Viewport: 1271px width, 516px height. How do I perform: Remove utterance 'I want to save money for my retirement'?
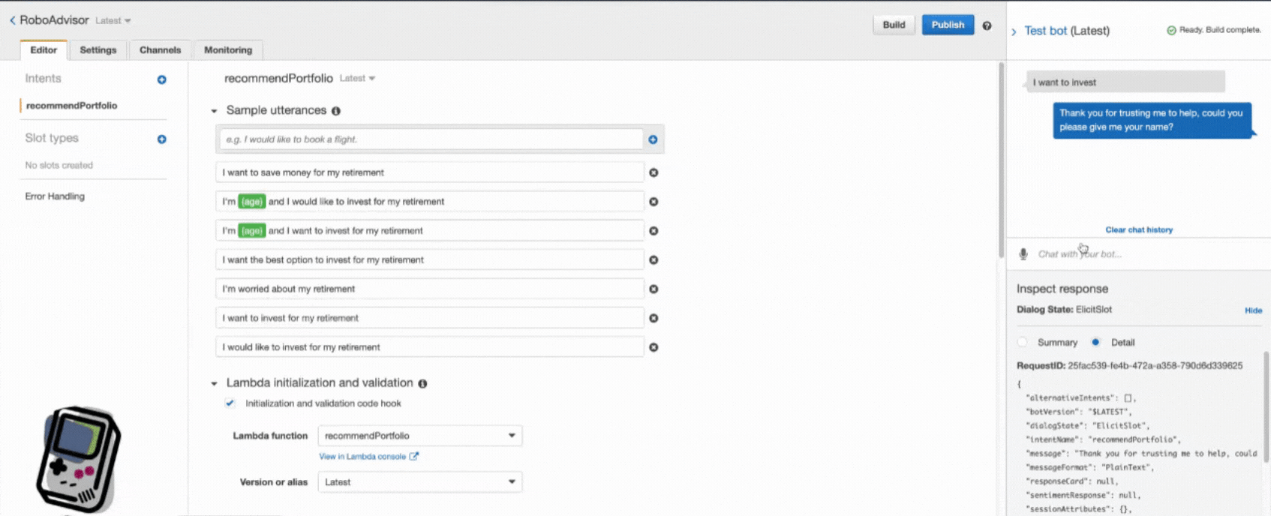pyautogui.click(x=654, y=172)
